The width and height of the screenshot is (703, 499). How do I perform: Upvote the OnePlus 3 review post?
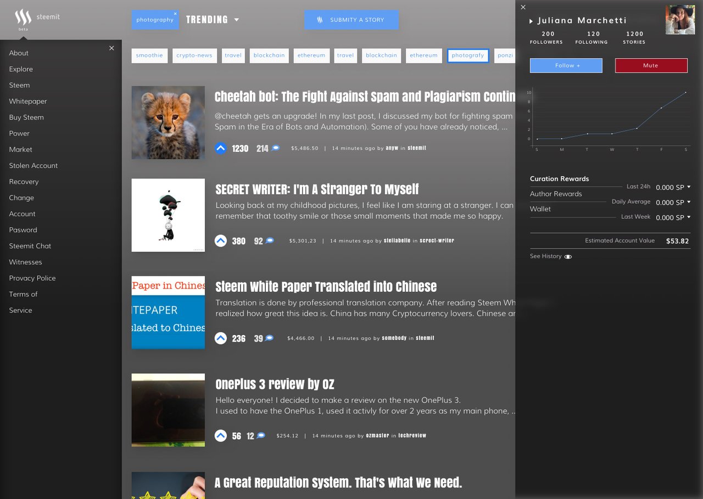tap(221, 436)
